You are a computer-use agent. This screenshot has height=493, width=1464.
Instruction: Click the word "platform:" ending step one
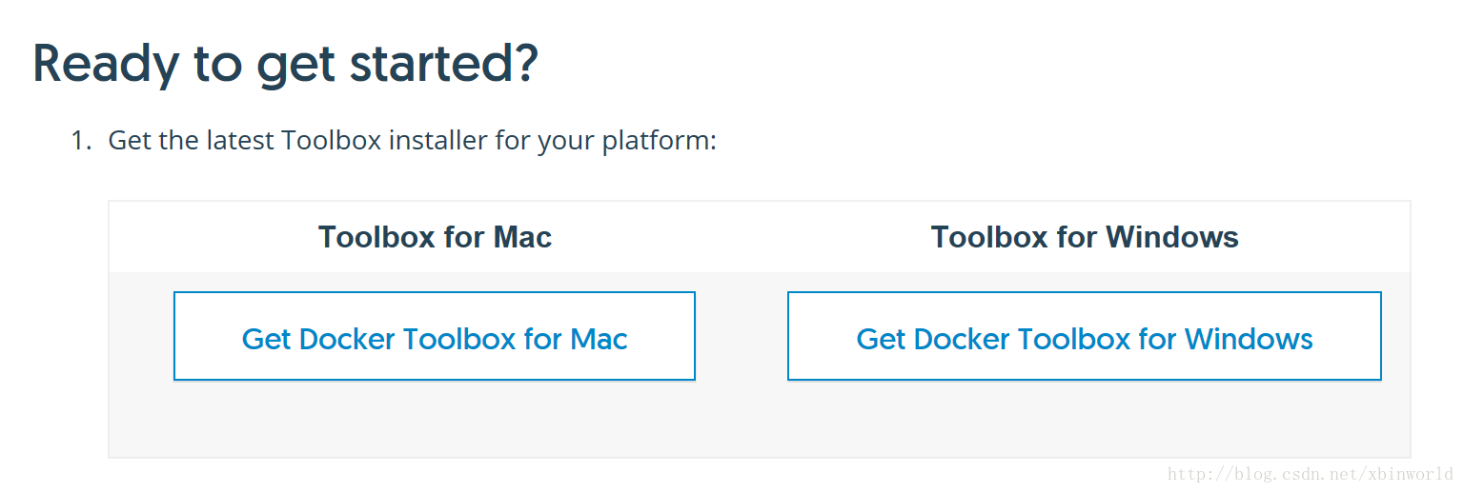(x=660, y=143)
